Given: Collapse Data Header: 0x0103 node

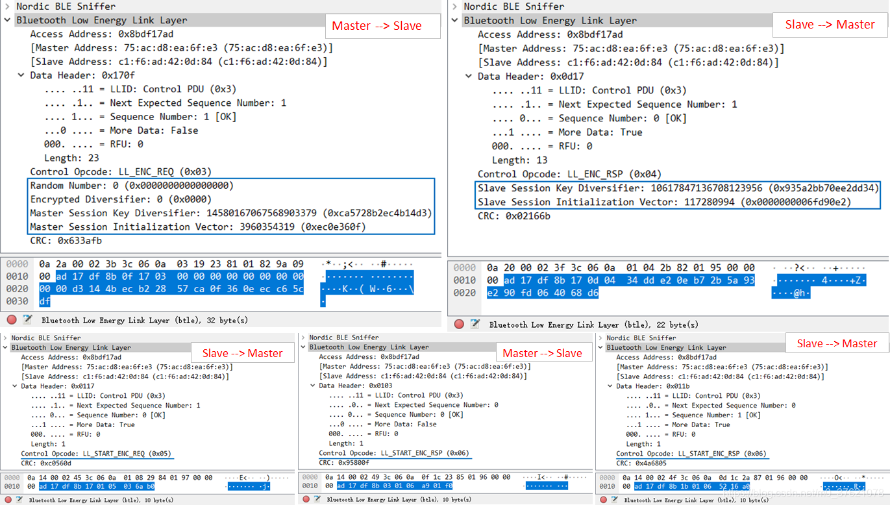Looking at the screenshot, I should pyautogui.click(x=313, y=386).
